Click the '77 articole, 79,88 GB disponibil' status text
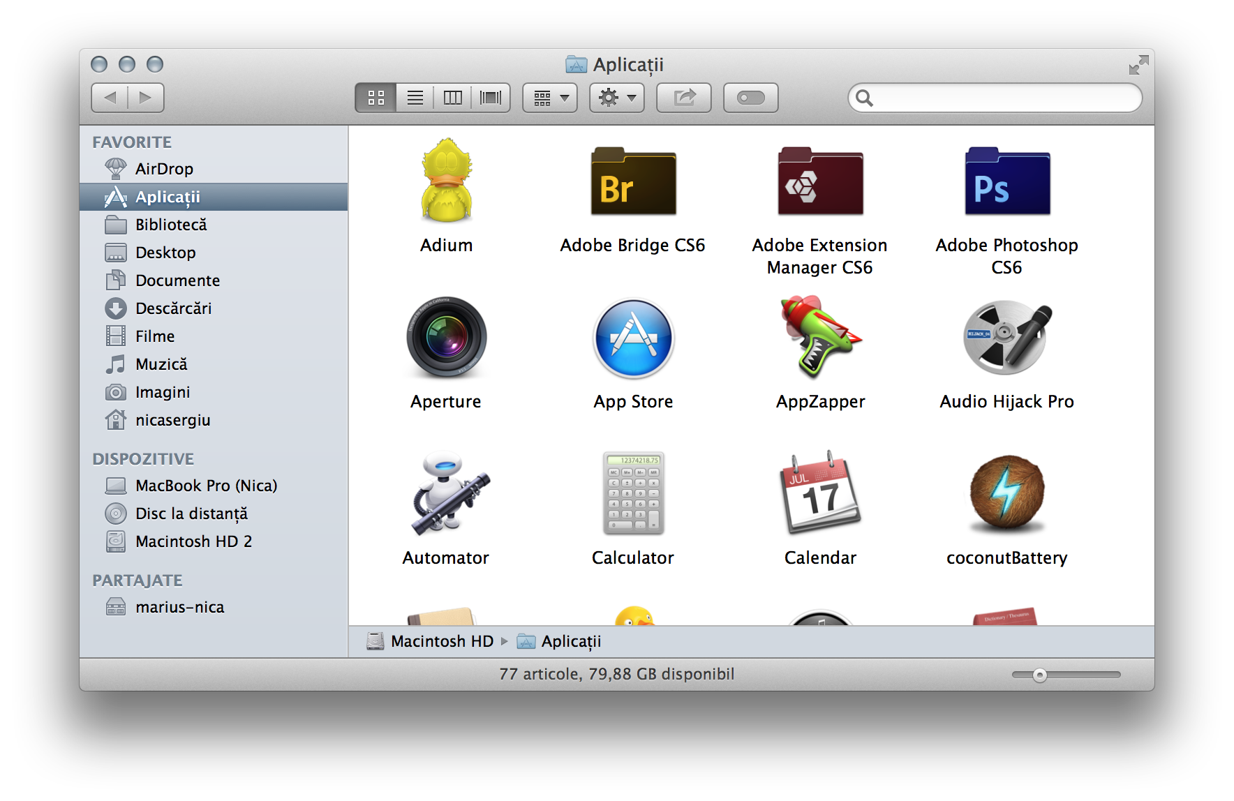Viewport: 1234px width, 801px height. click(617, 674)
